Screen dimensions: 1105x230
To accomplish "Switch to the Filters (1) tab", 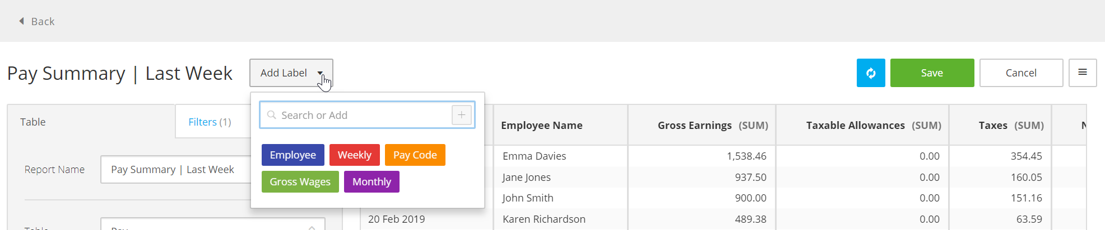I will click(210, 122).
